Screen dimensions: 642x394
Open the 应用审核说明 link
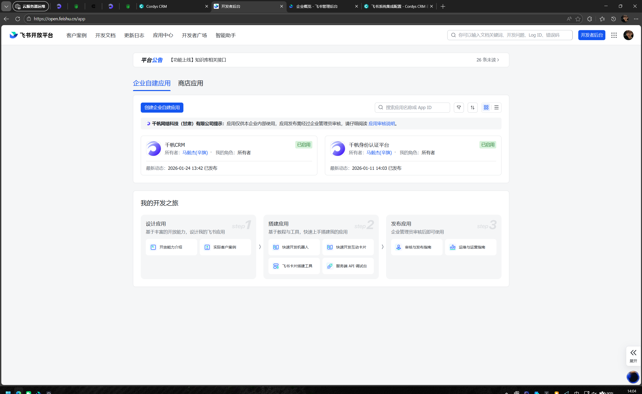[x=382, y=123]
